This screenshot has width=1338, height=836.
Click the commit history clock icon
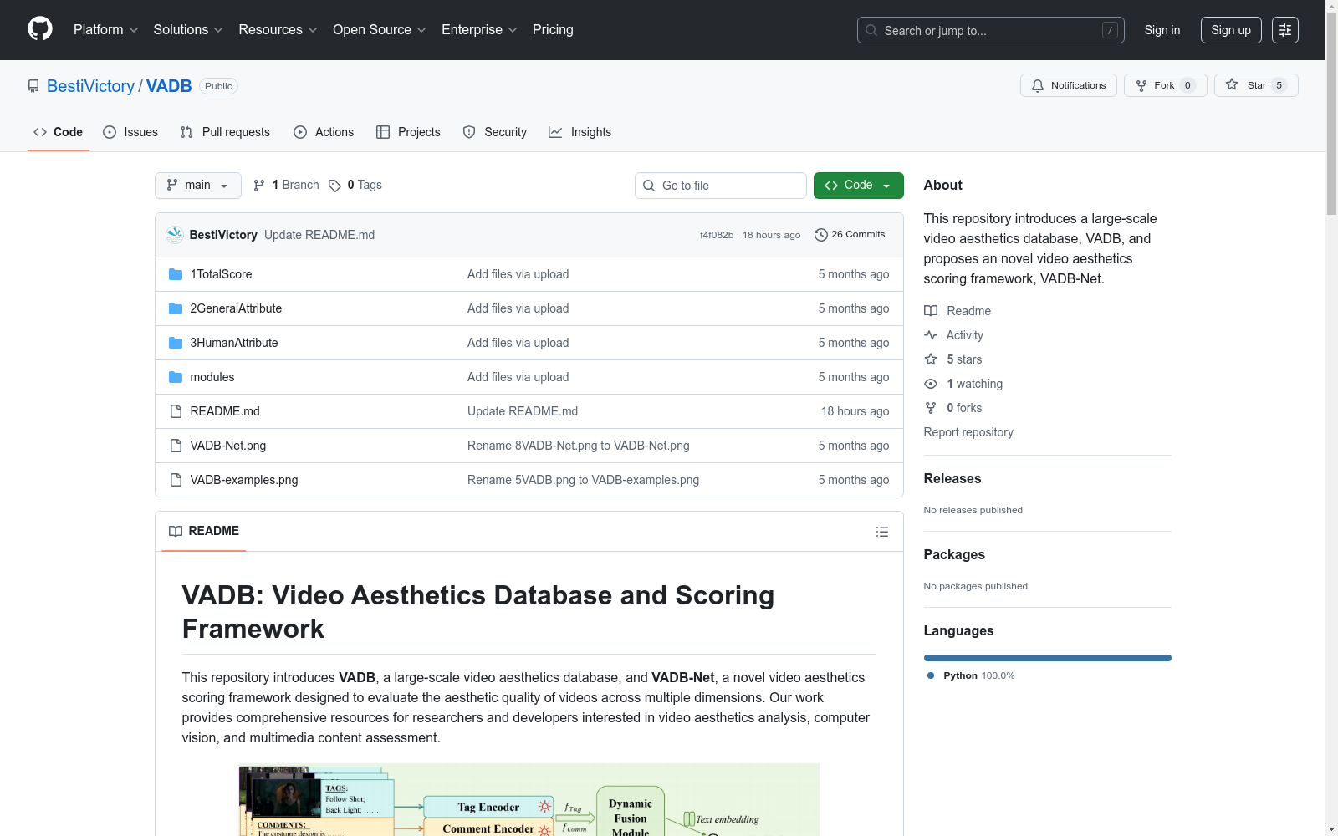tap(820, 235)
